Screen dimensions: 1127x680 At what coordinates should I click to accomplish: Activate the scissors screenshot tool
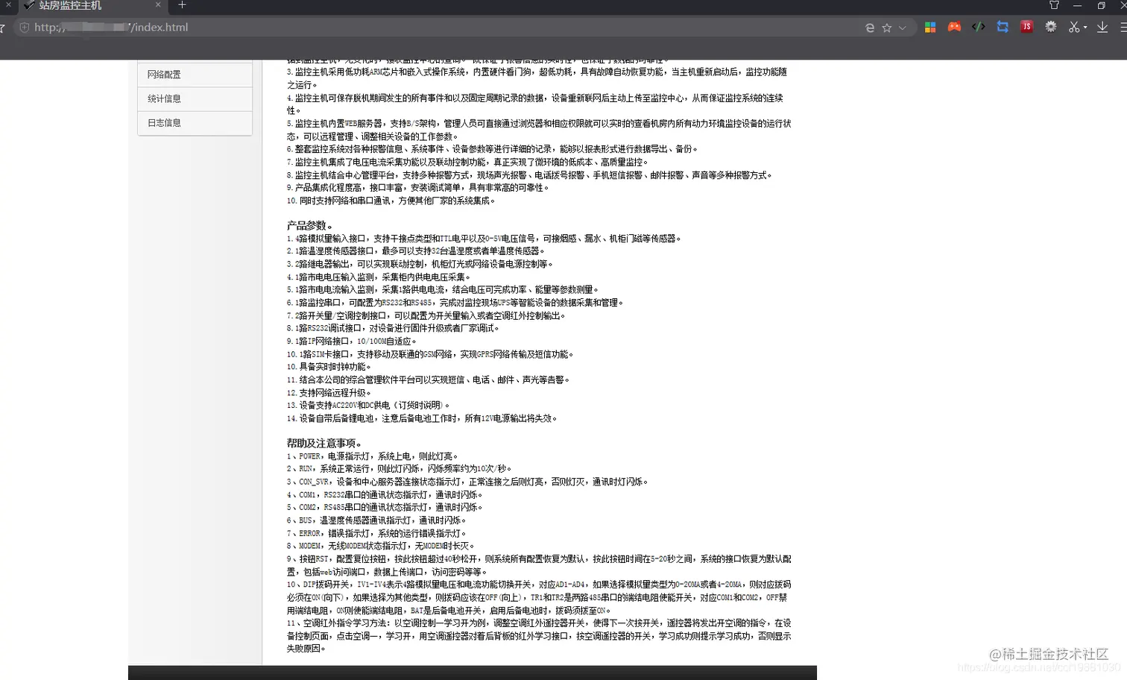pyautogui.click(x=1074, y=27)
